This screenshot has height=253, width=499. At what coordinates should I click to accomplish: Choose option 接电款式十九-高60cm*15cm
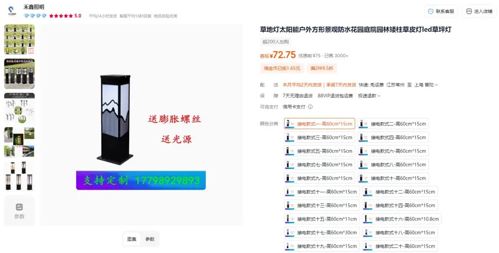click(x=322, y=246)
